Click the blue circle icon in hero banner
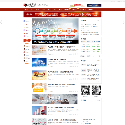Image resolution: width=125 pixels, height=125 pixels. (37, 31)
